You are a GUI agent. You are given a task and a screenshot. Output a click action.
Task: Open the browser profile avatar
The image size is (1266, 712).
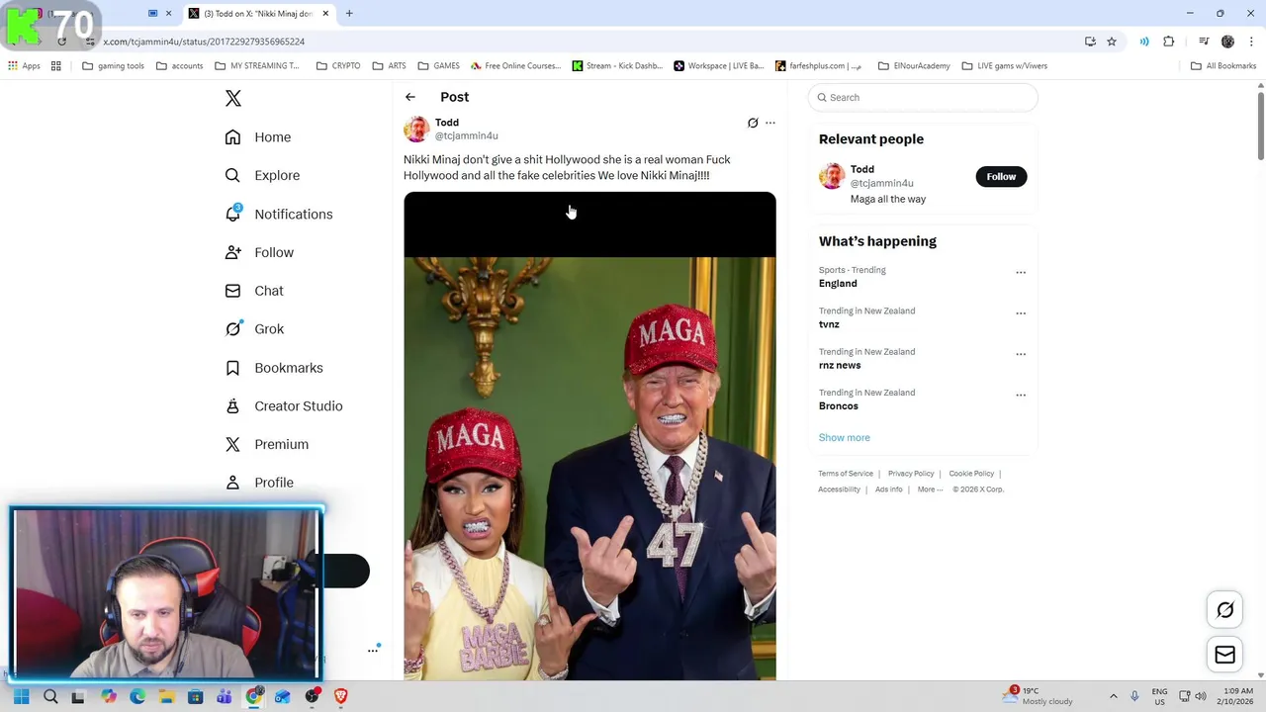tap(1227, 42)
